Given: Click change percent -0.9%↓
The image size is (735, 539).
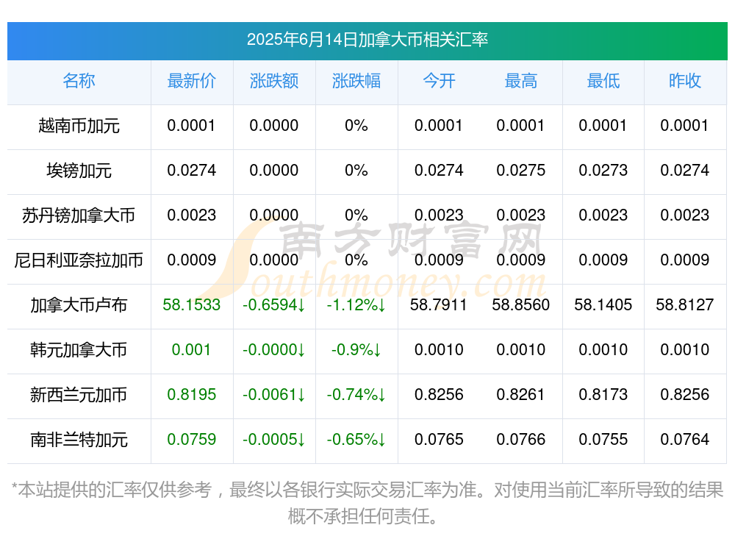Looking at the screenshot, I should (x=356, y=350).
